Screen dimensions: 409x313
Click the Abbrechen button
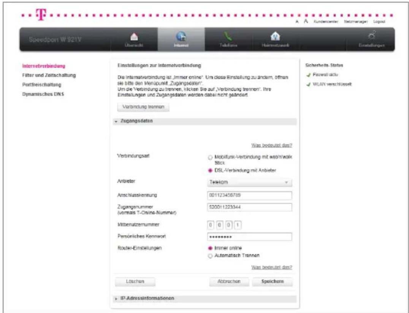229,282
